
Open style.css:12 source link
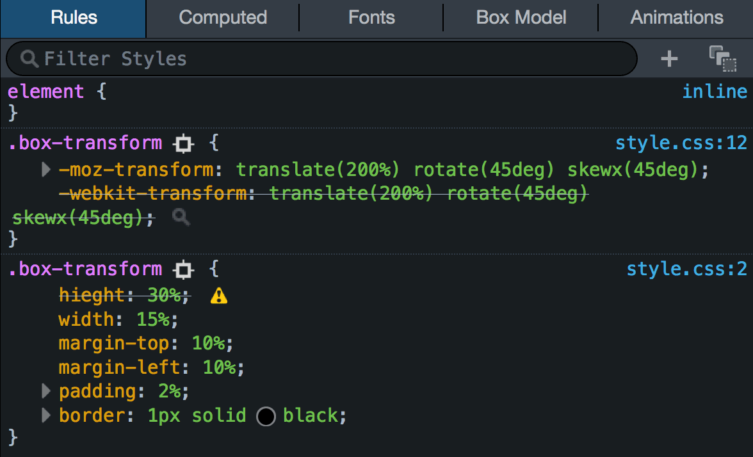[x=681, y=143]
